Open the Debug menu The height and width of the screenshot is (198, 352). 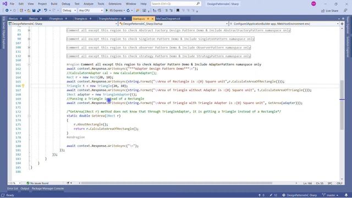pyautogui.click(x=66, y=4)
